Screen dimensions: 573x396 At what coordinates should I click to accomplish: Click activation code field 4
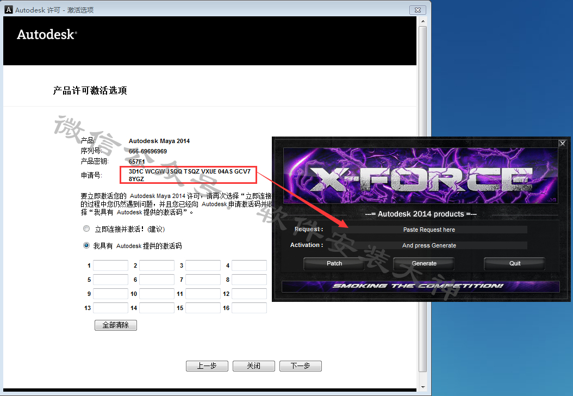coord(249,265)
